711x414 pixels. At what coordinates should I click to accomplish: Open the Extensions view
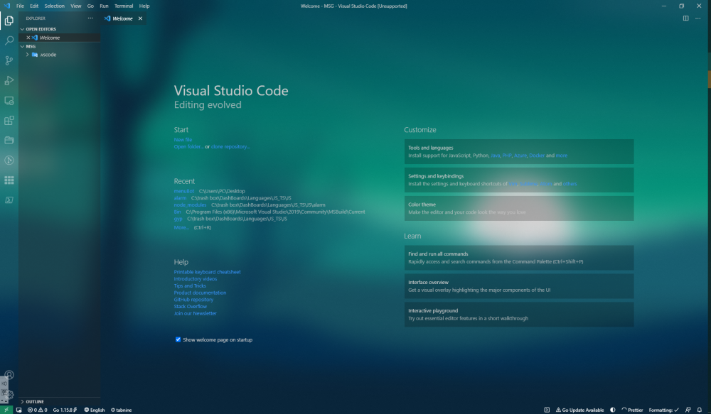pyautogui.click(x=9, y=121)
